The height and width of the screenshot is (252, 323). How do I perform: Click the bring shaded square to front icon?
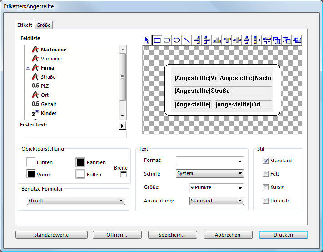pyautogui.click(x=277, y=40)
